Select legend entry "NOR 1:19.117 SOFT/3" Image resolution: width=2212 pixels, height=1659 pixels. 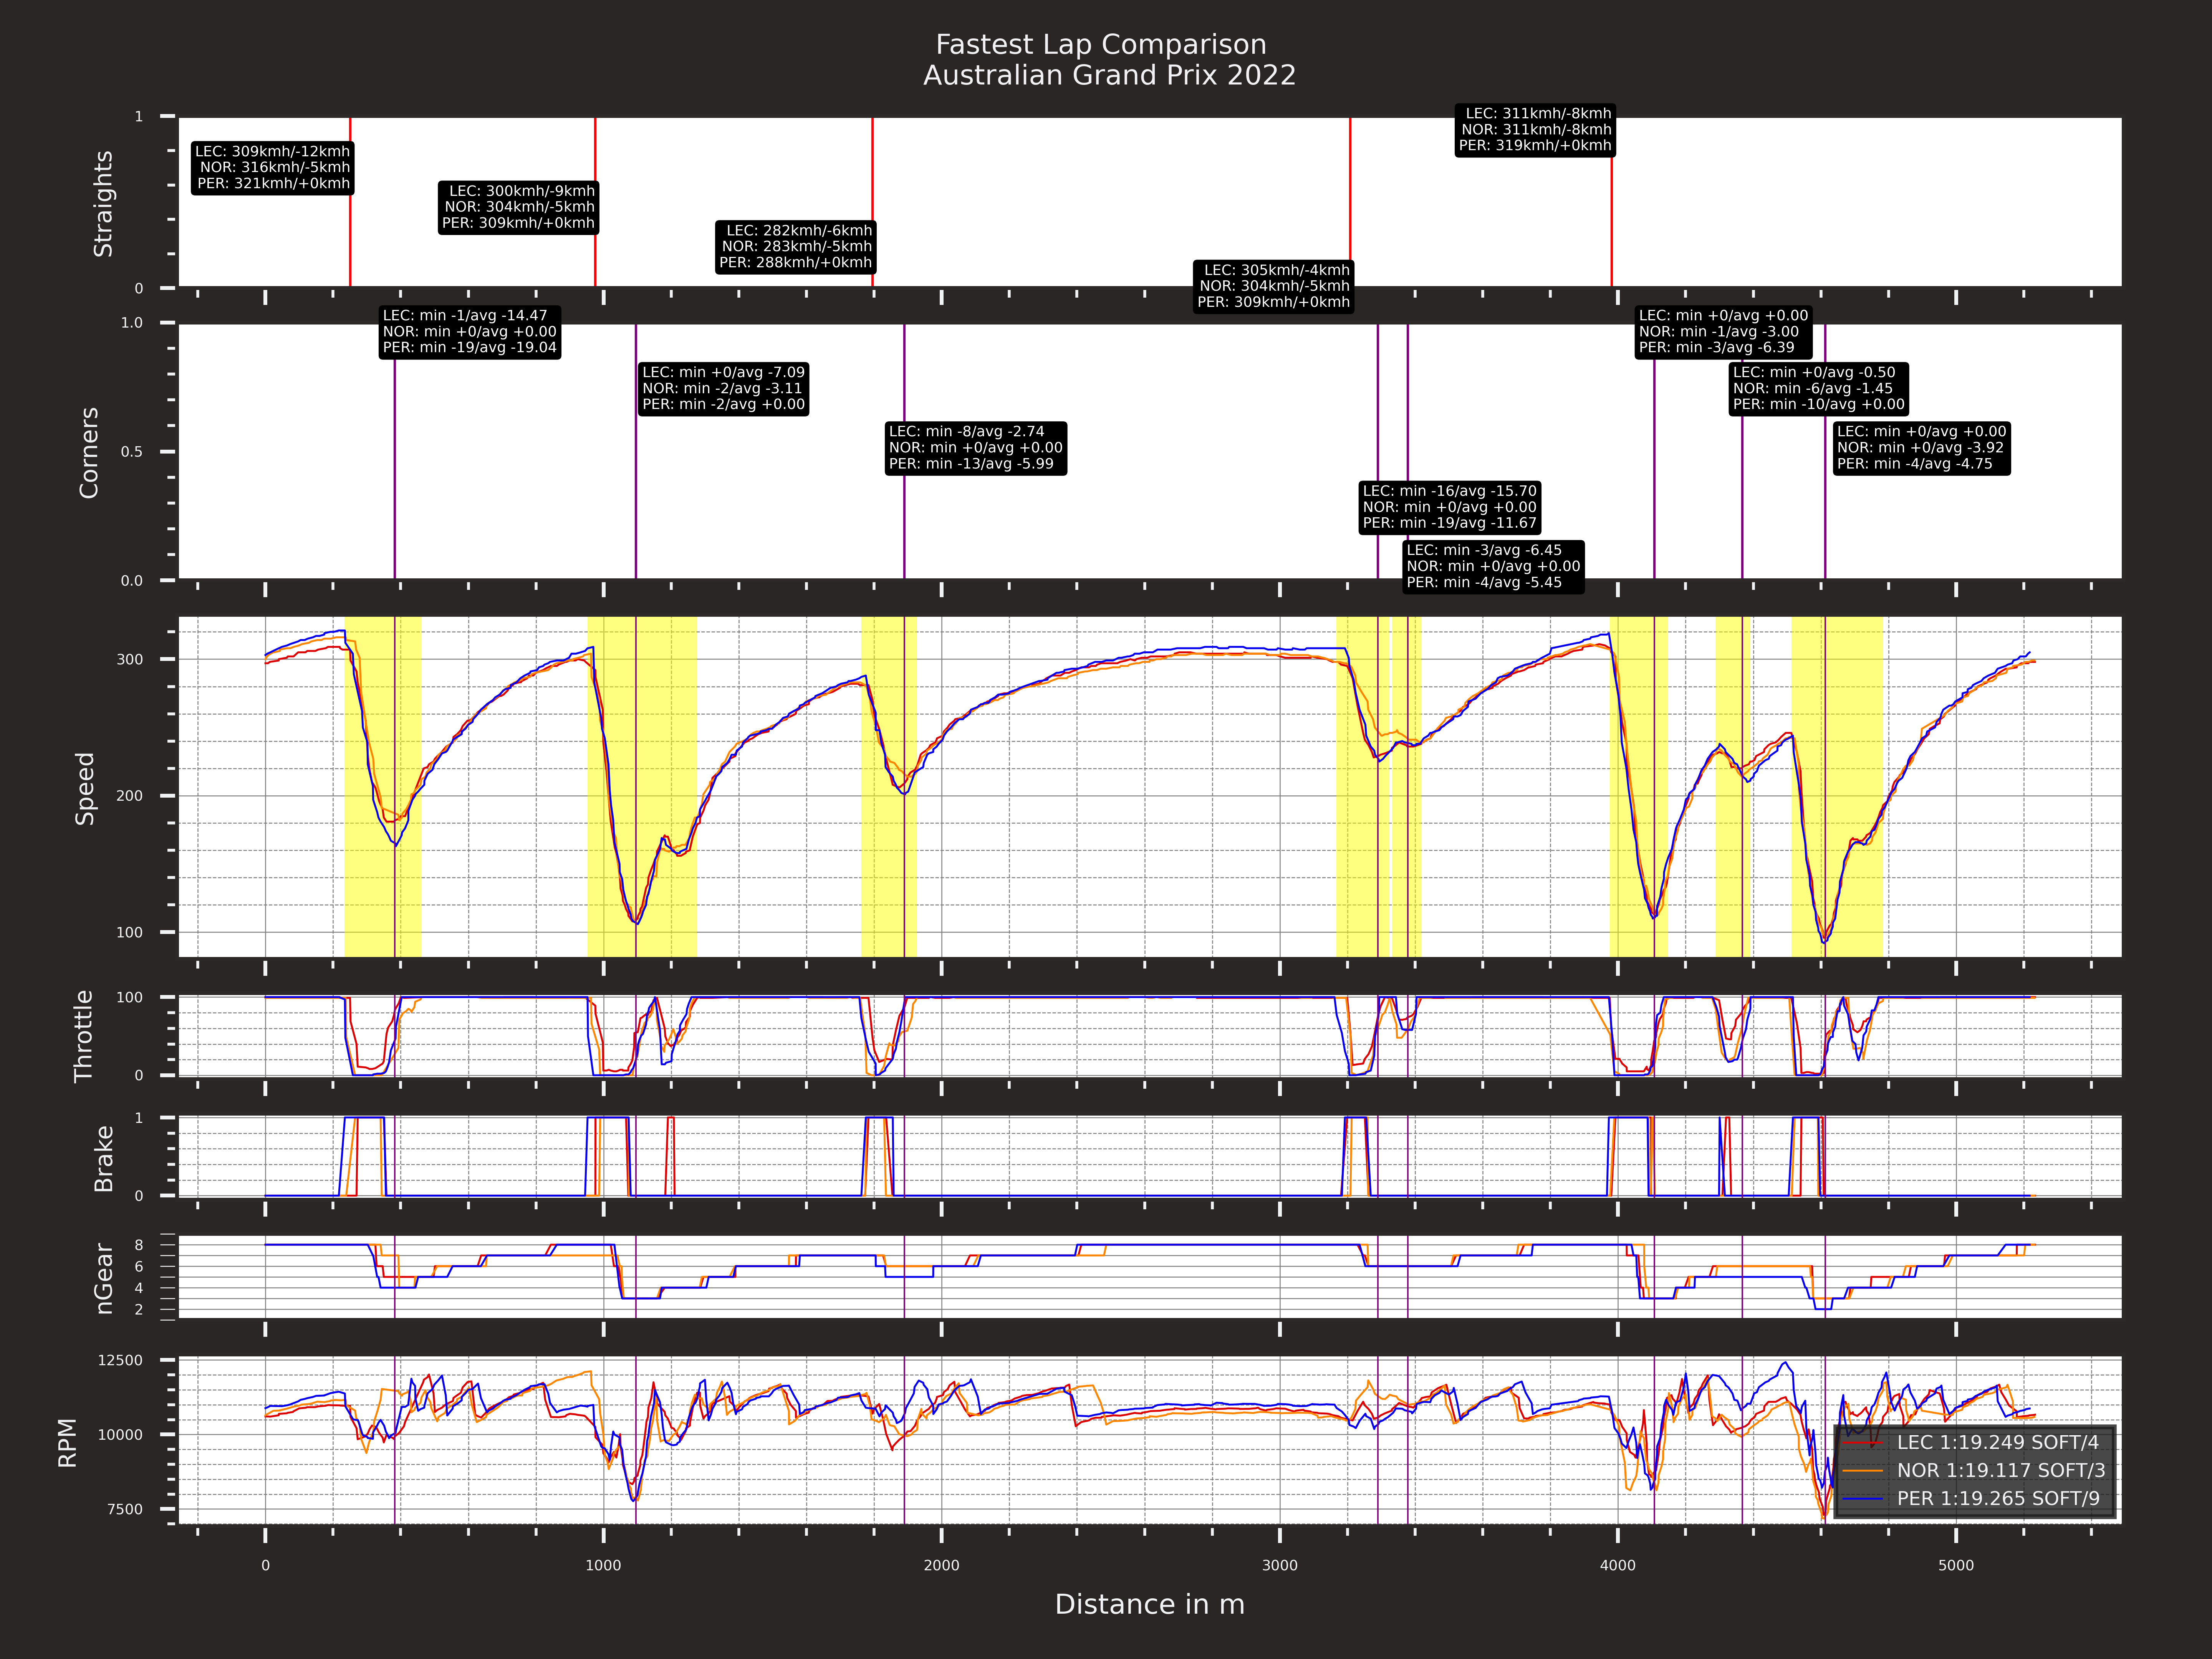[2001, 1470]
